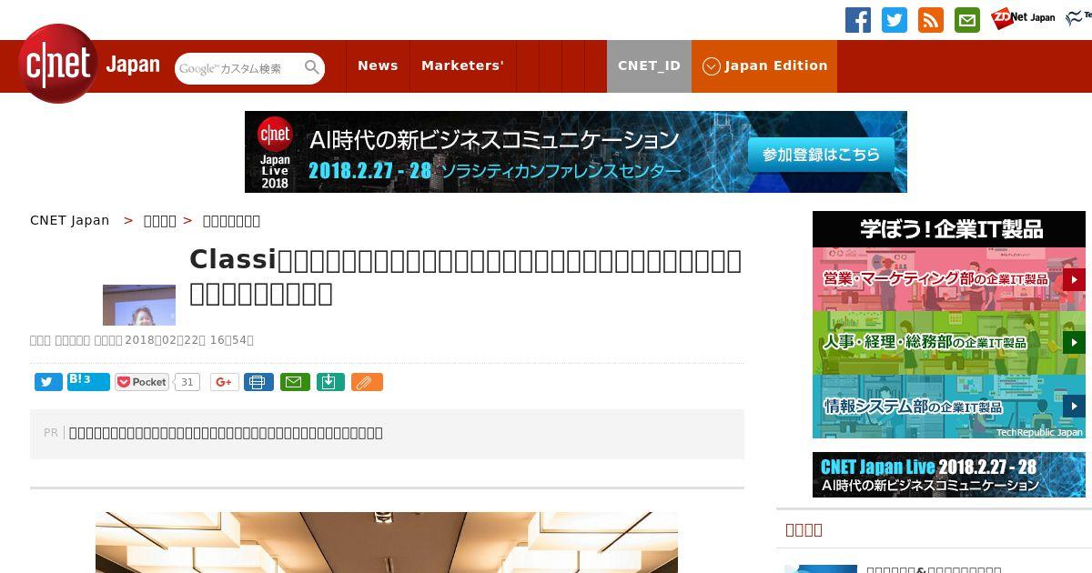Click the second breadcrumb link after CNET Japan
This screenshot has height=573, width=1092.
coord(160,220)
